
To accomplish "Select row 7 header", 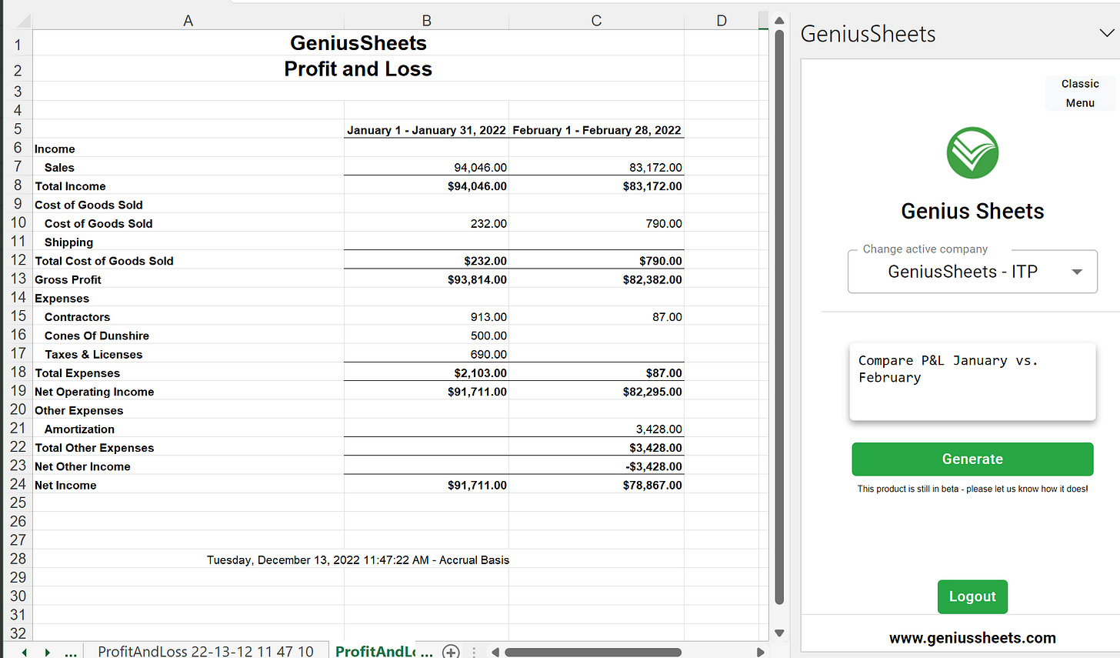I will (17, 166).
